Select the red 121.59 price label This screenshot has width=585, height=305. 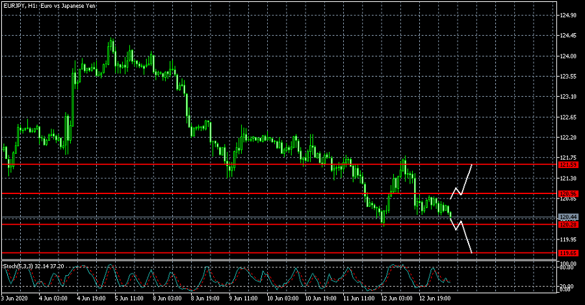tap(567, 165)
